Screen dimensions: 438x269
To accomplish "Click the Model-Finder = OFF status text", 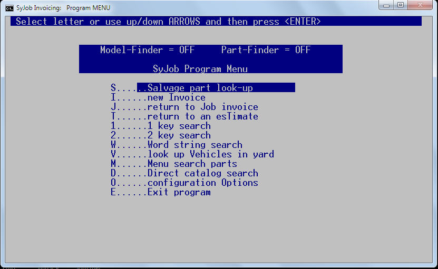I will (147, 50).
